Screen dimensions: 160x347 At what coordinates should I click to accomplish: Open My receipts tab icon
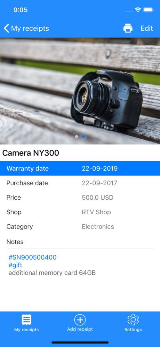[26, 319]
